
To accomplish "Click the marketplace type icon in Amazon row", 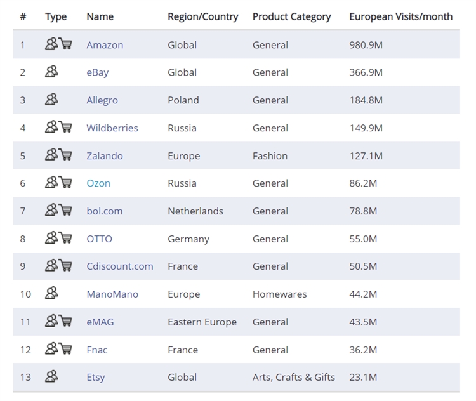I will tap(51, 44).
